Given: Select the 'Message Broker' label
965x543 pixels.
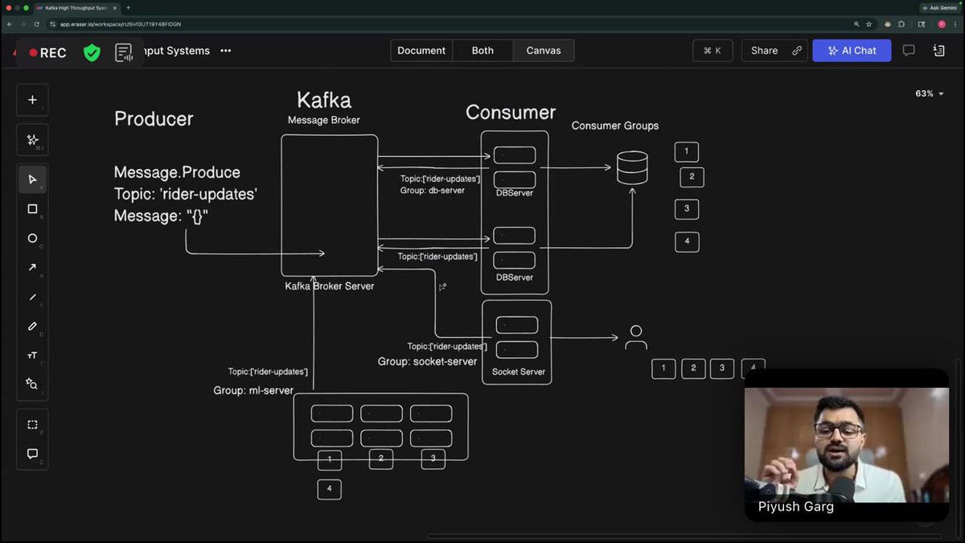Looking at the screenshot, I should click(x=324, y=121).
